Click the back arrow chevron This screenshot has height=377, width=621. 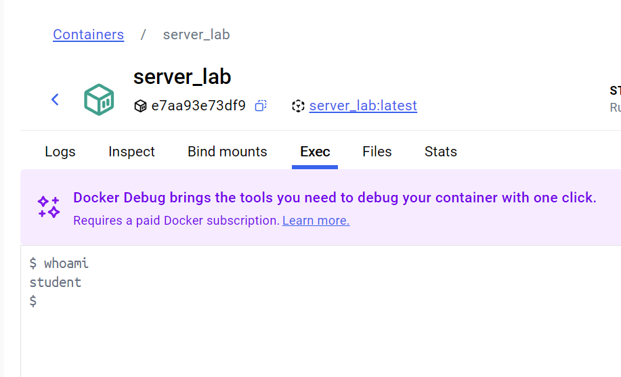click(56, 99)
